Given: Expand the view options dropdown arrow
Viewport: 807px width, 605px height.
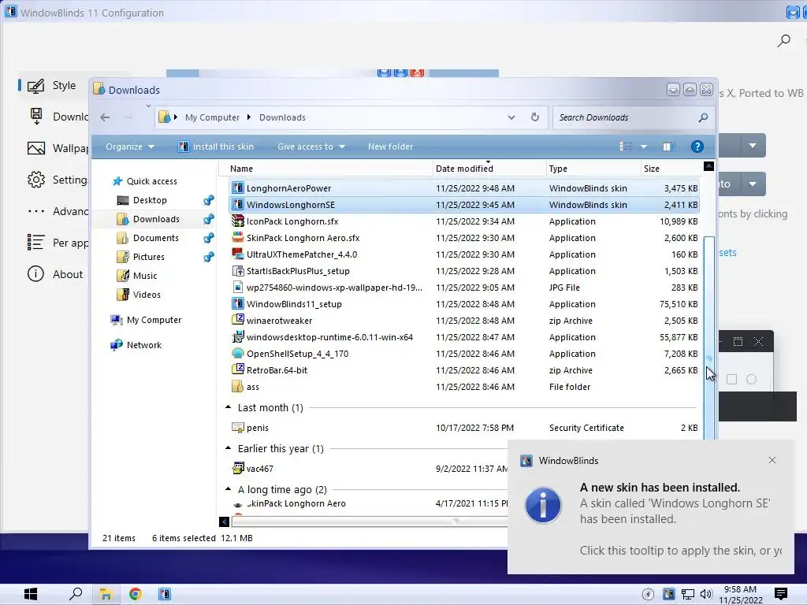Looking at the screenshot, I should pyautogui.click(x=643, y=147).
